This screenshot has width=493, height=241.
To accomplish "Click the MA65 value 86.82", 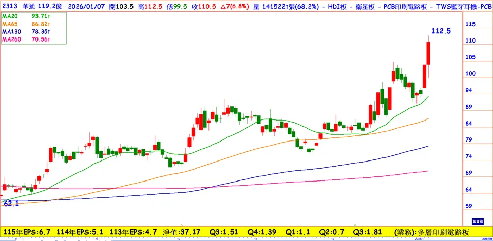I will tap(42, 24).
